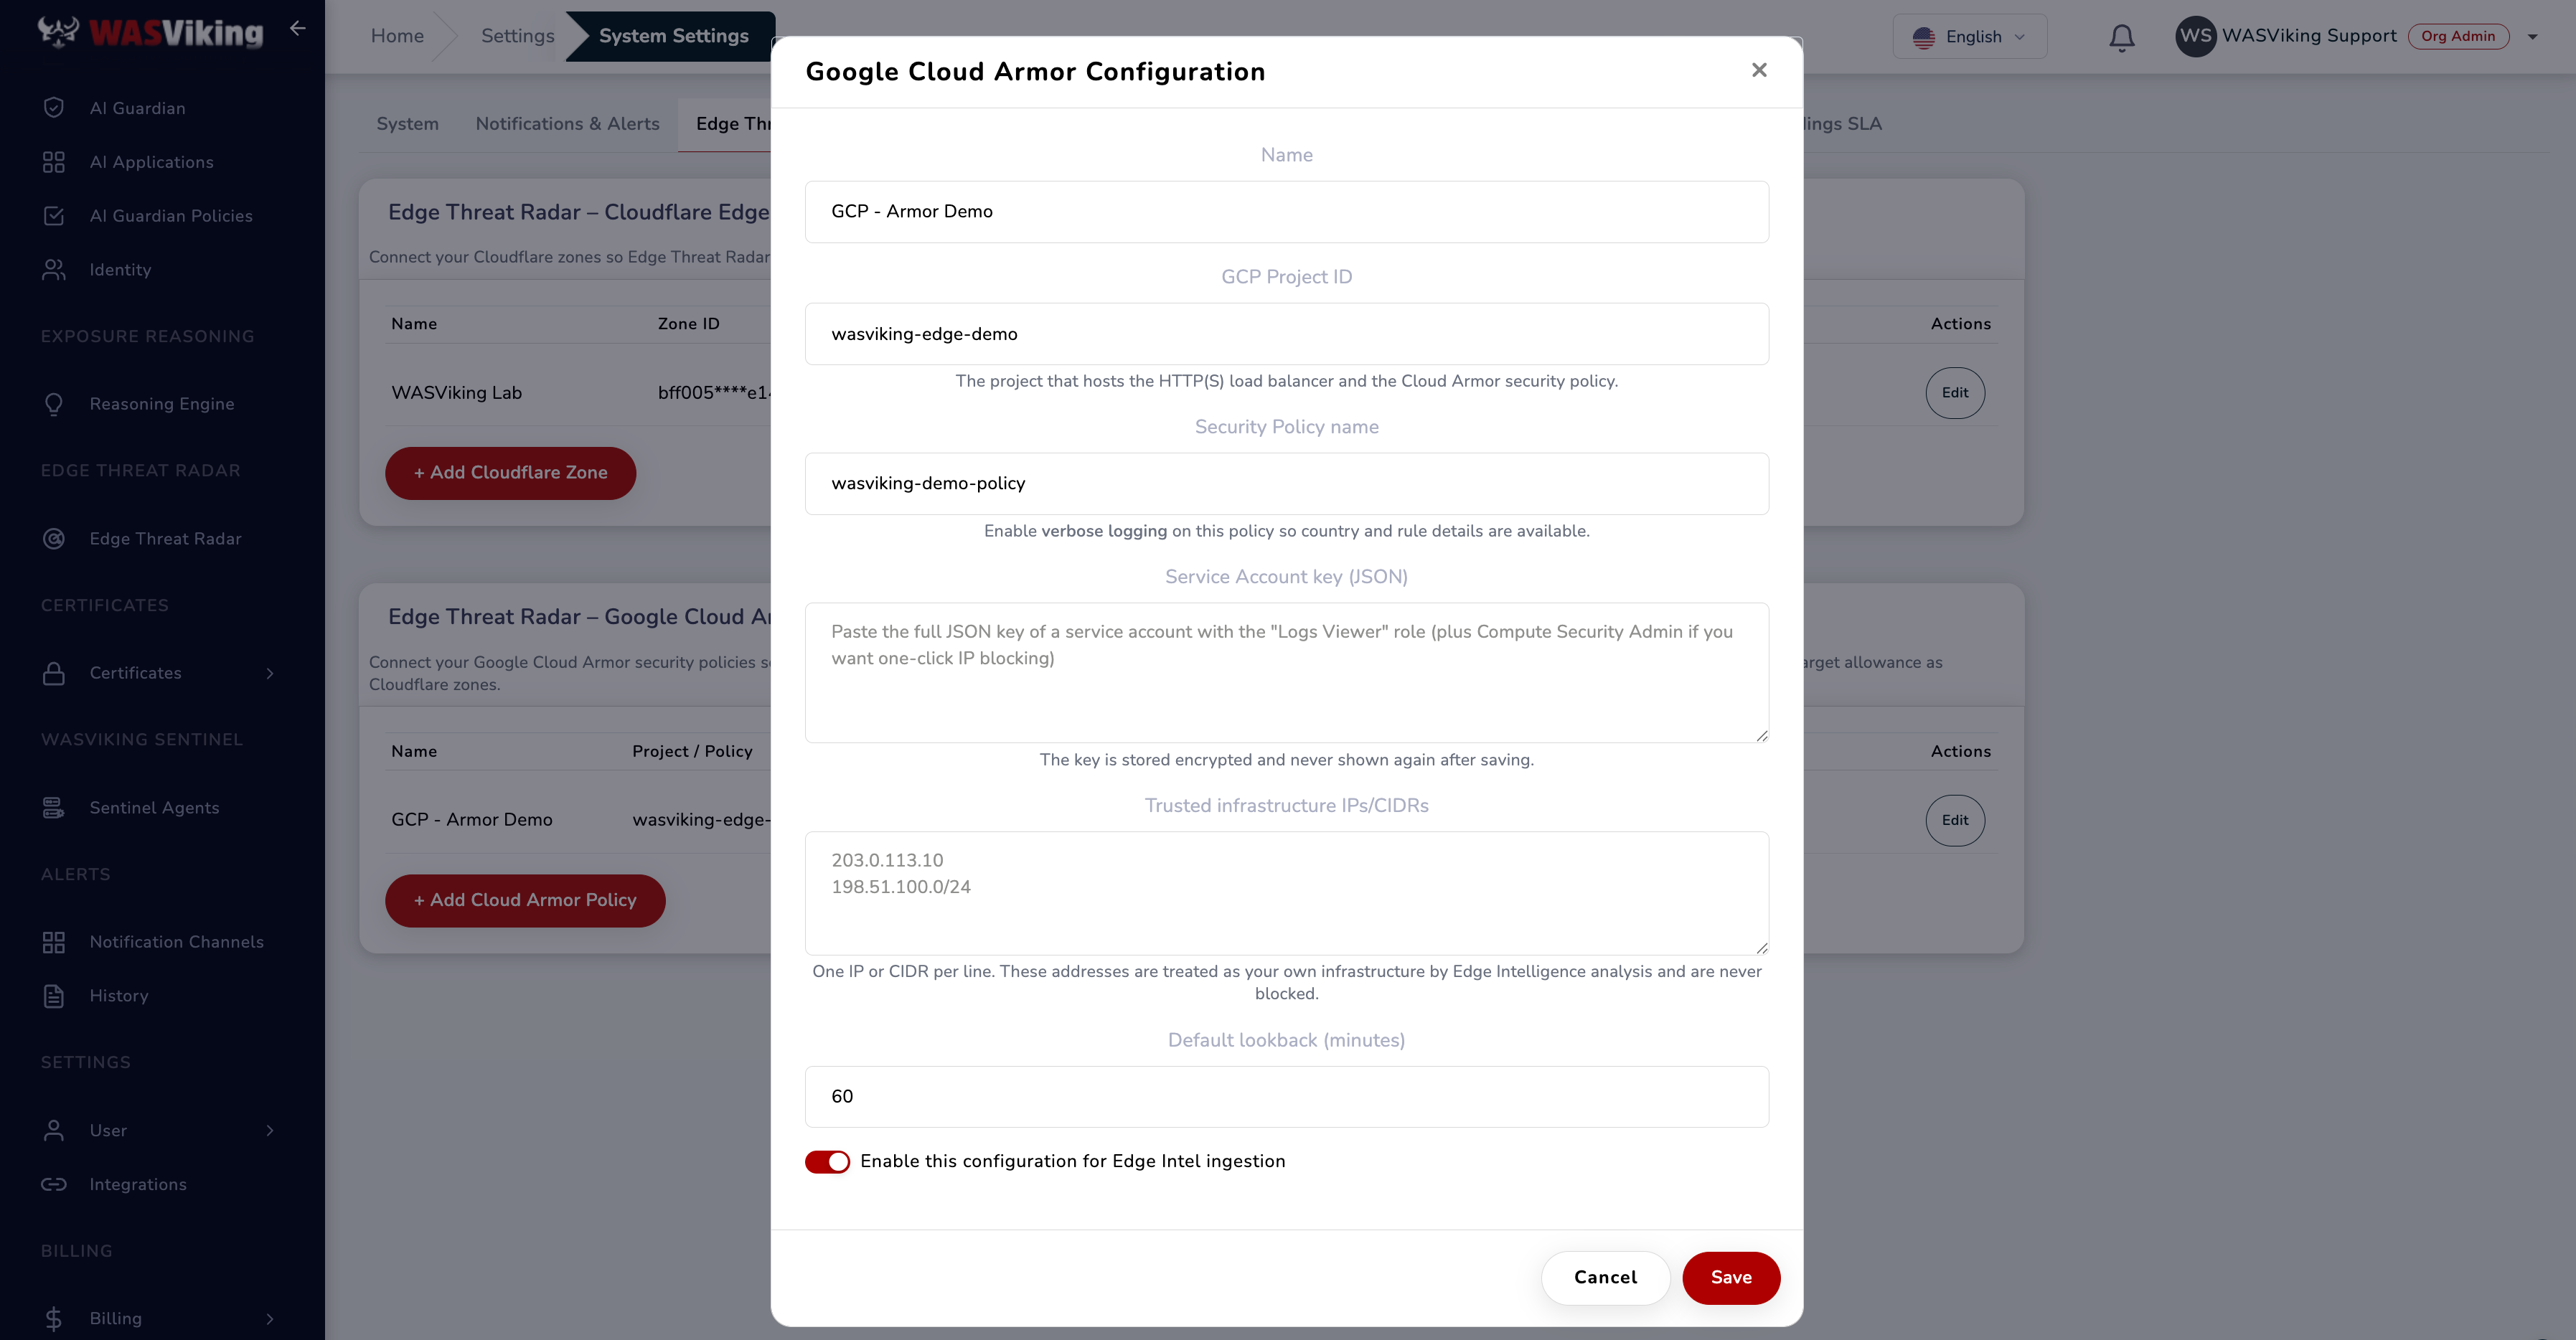Collapse sidebar with back arrow
The image size is (2576, 1340).
pos(297,28)
